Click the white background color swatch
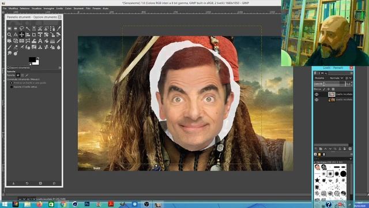 pos(37,63)
